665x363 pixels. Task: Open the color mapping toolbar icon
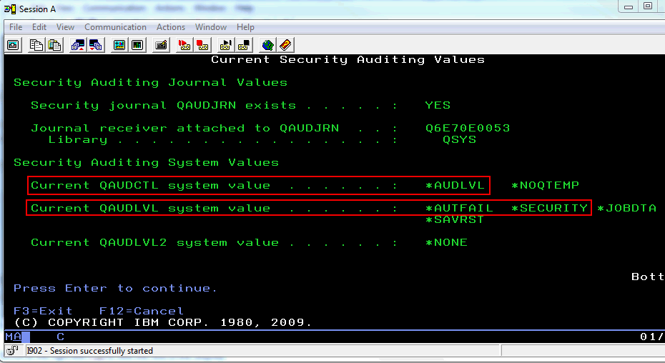coord(137,45)
